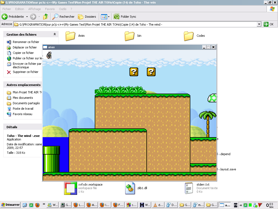Open Favoris réseau location
Screen dimensions: 278x209
click(x=23, y=114)
